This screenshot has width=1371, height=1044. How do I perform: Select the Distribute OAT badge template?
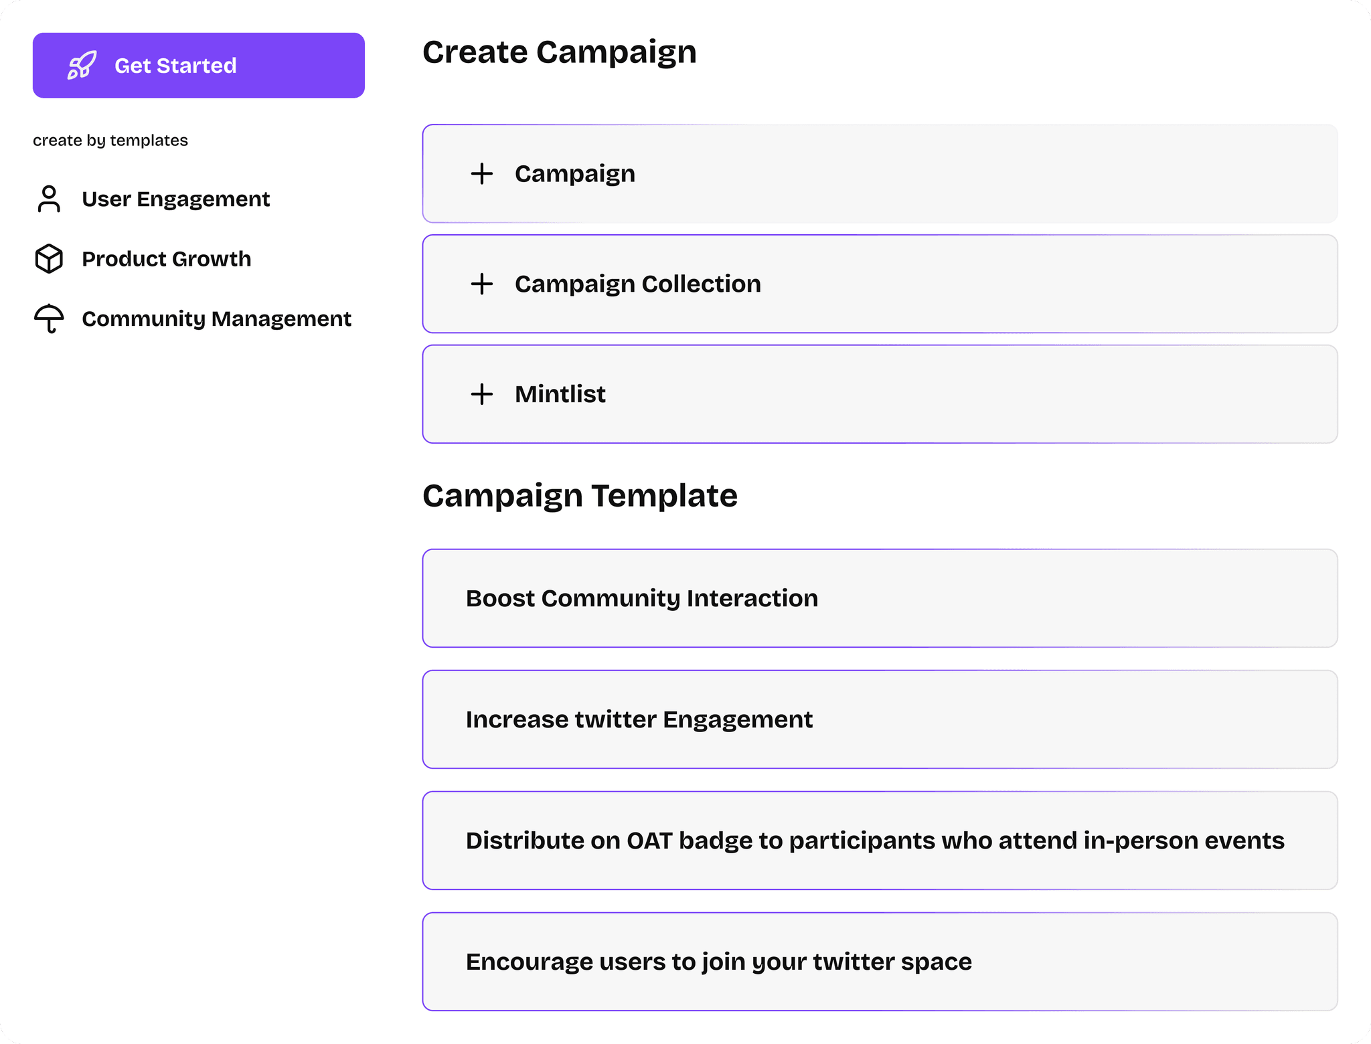[879, 841]
